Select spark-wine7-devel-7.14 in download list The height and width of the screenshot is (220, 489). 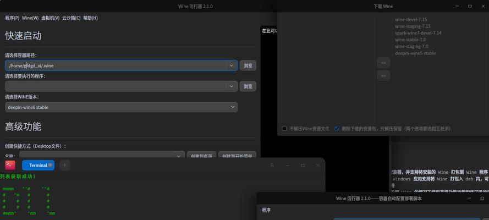[x=418, y=32]
